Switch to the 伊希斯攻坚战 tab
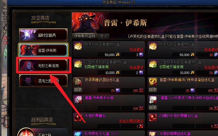Viewport: 218px width, 136px height. click(85, 36)
